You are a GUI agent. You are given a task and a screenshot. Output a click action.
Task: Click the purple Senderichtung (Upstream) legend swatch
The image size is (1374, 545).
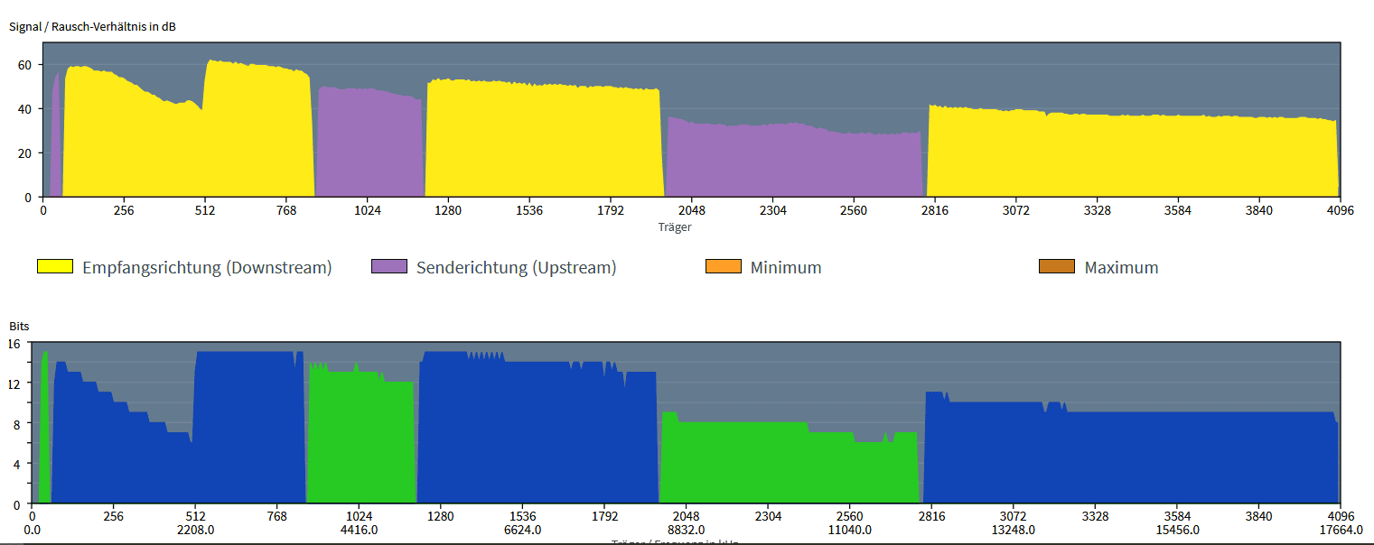(389, 267)
